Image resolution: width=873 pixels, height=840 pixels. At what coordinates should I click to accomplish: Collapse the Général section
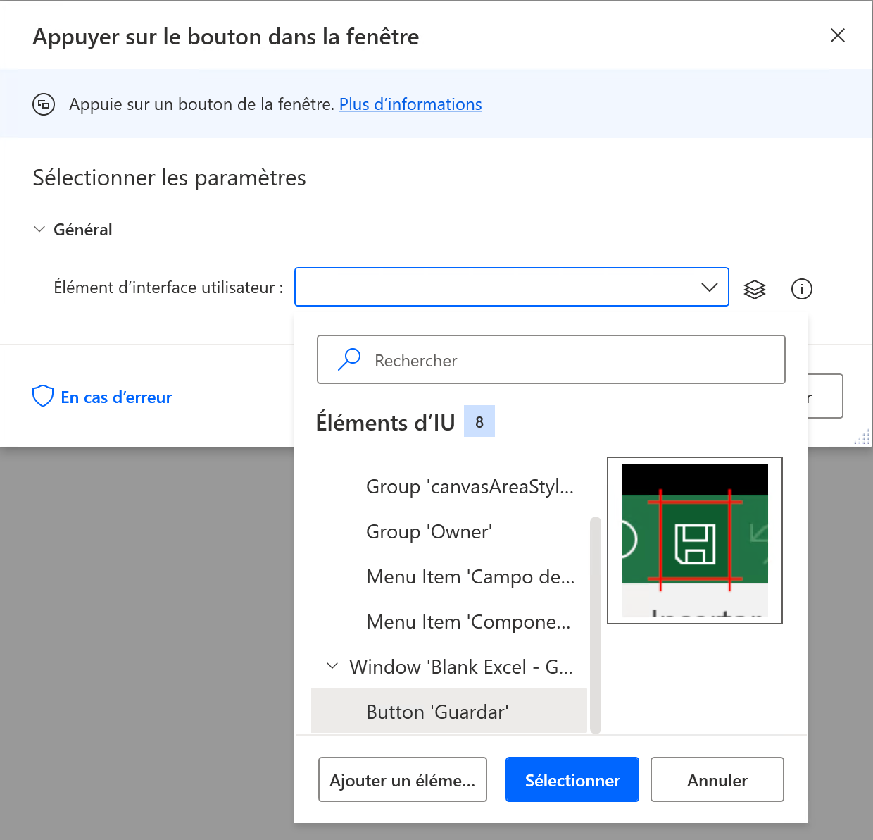click(39, 229)
